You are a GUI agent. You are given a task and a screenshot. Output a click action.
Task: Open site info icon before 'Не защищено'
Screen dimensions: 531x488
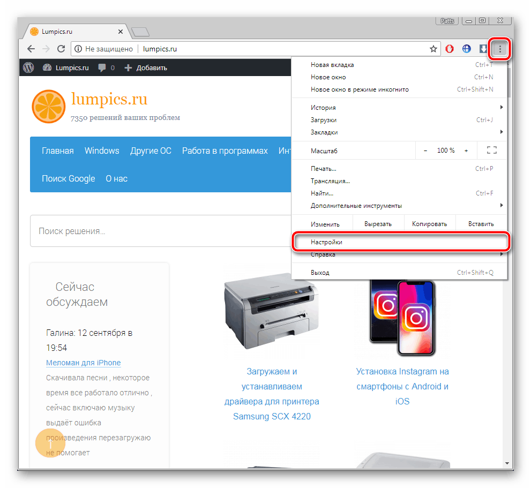pyautogui.click(x=78, y=49)
